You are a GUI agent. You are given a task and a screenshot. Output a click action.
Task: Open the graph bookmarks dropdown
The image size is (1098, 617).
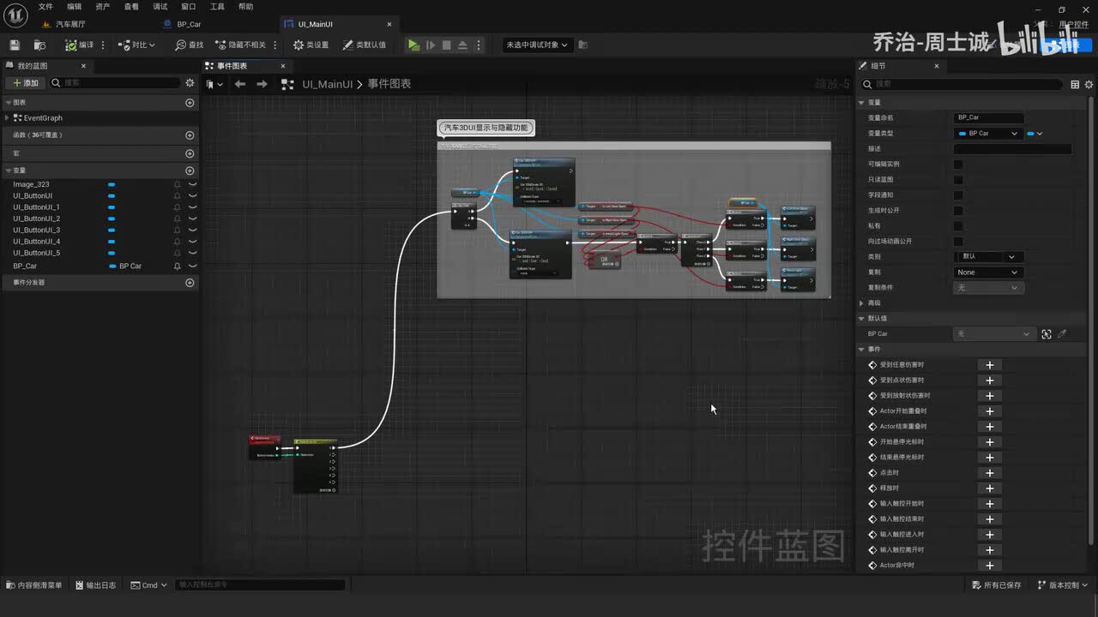click(x=214, y=84)
